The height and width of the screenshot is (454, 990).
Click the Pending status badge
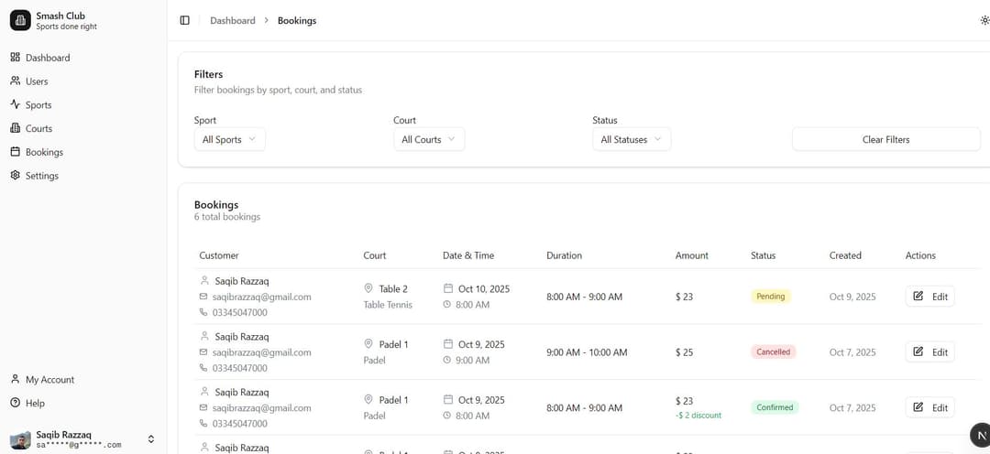point(770,297)
